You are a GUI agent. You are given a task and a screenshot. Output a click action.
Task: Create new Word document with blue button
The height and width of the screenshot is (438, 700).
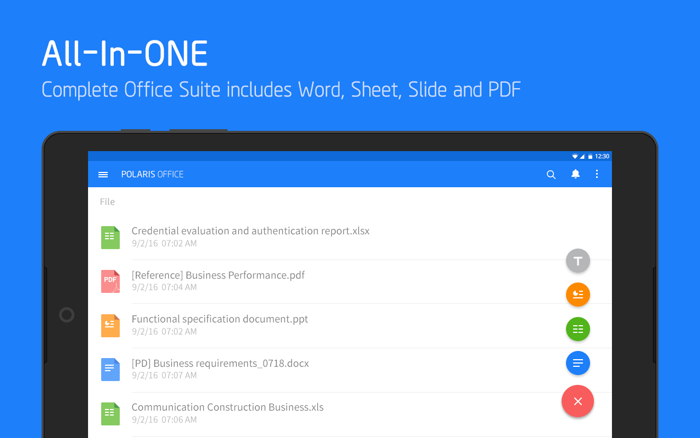click(578, 363)
